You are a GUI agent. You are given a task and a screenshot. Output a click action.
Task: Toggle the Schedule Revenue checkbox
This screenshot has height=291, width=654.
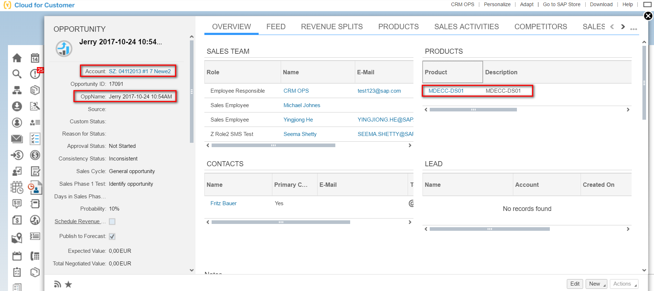point(112,221)
